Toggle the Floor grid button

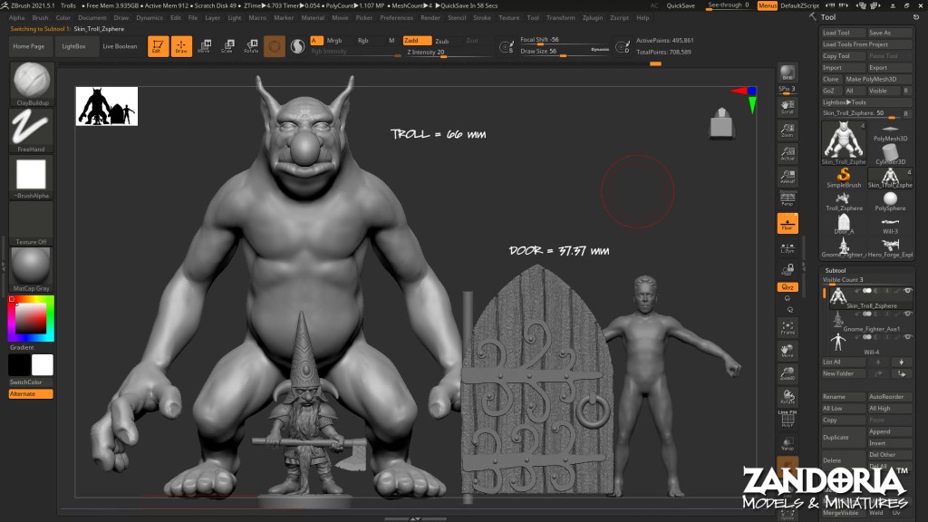[x=788, y=223]
